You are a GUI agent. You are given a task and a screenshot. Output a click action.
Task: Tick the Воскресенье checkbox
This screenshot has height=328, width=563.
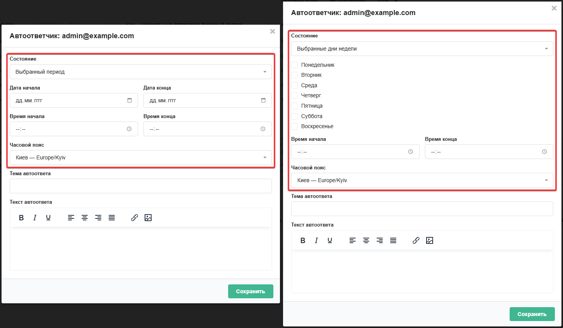295,126
